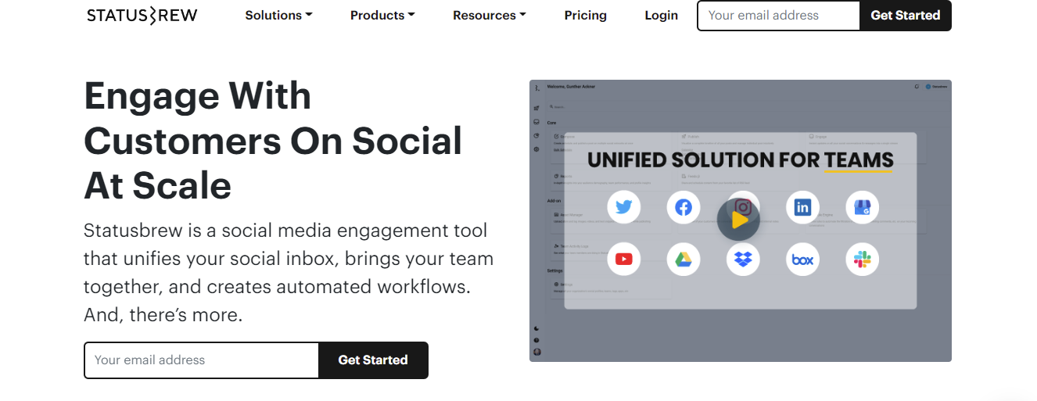
Task: Click the Unified Solution For Teams text
Action: click(740, 160)
